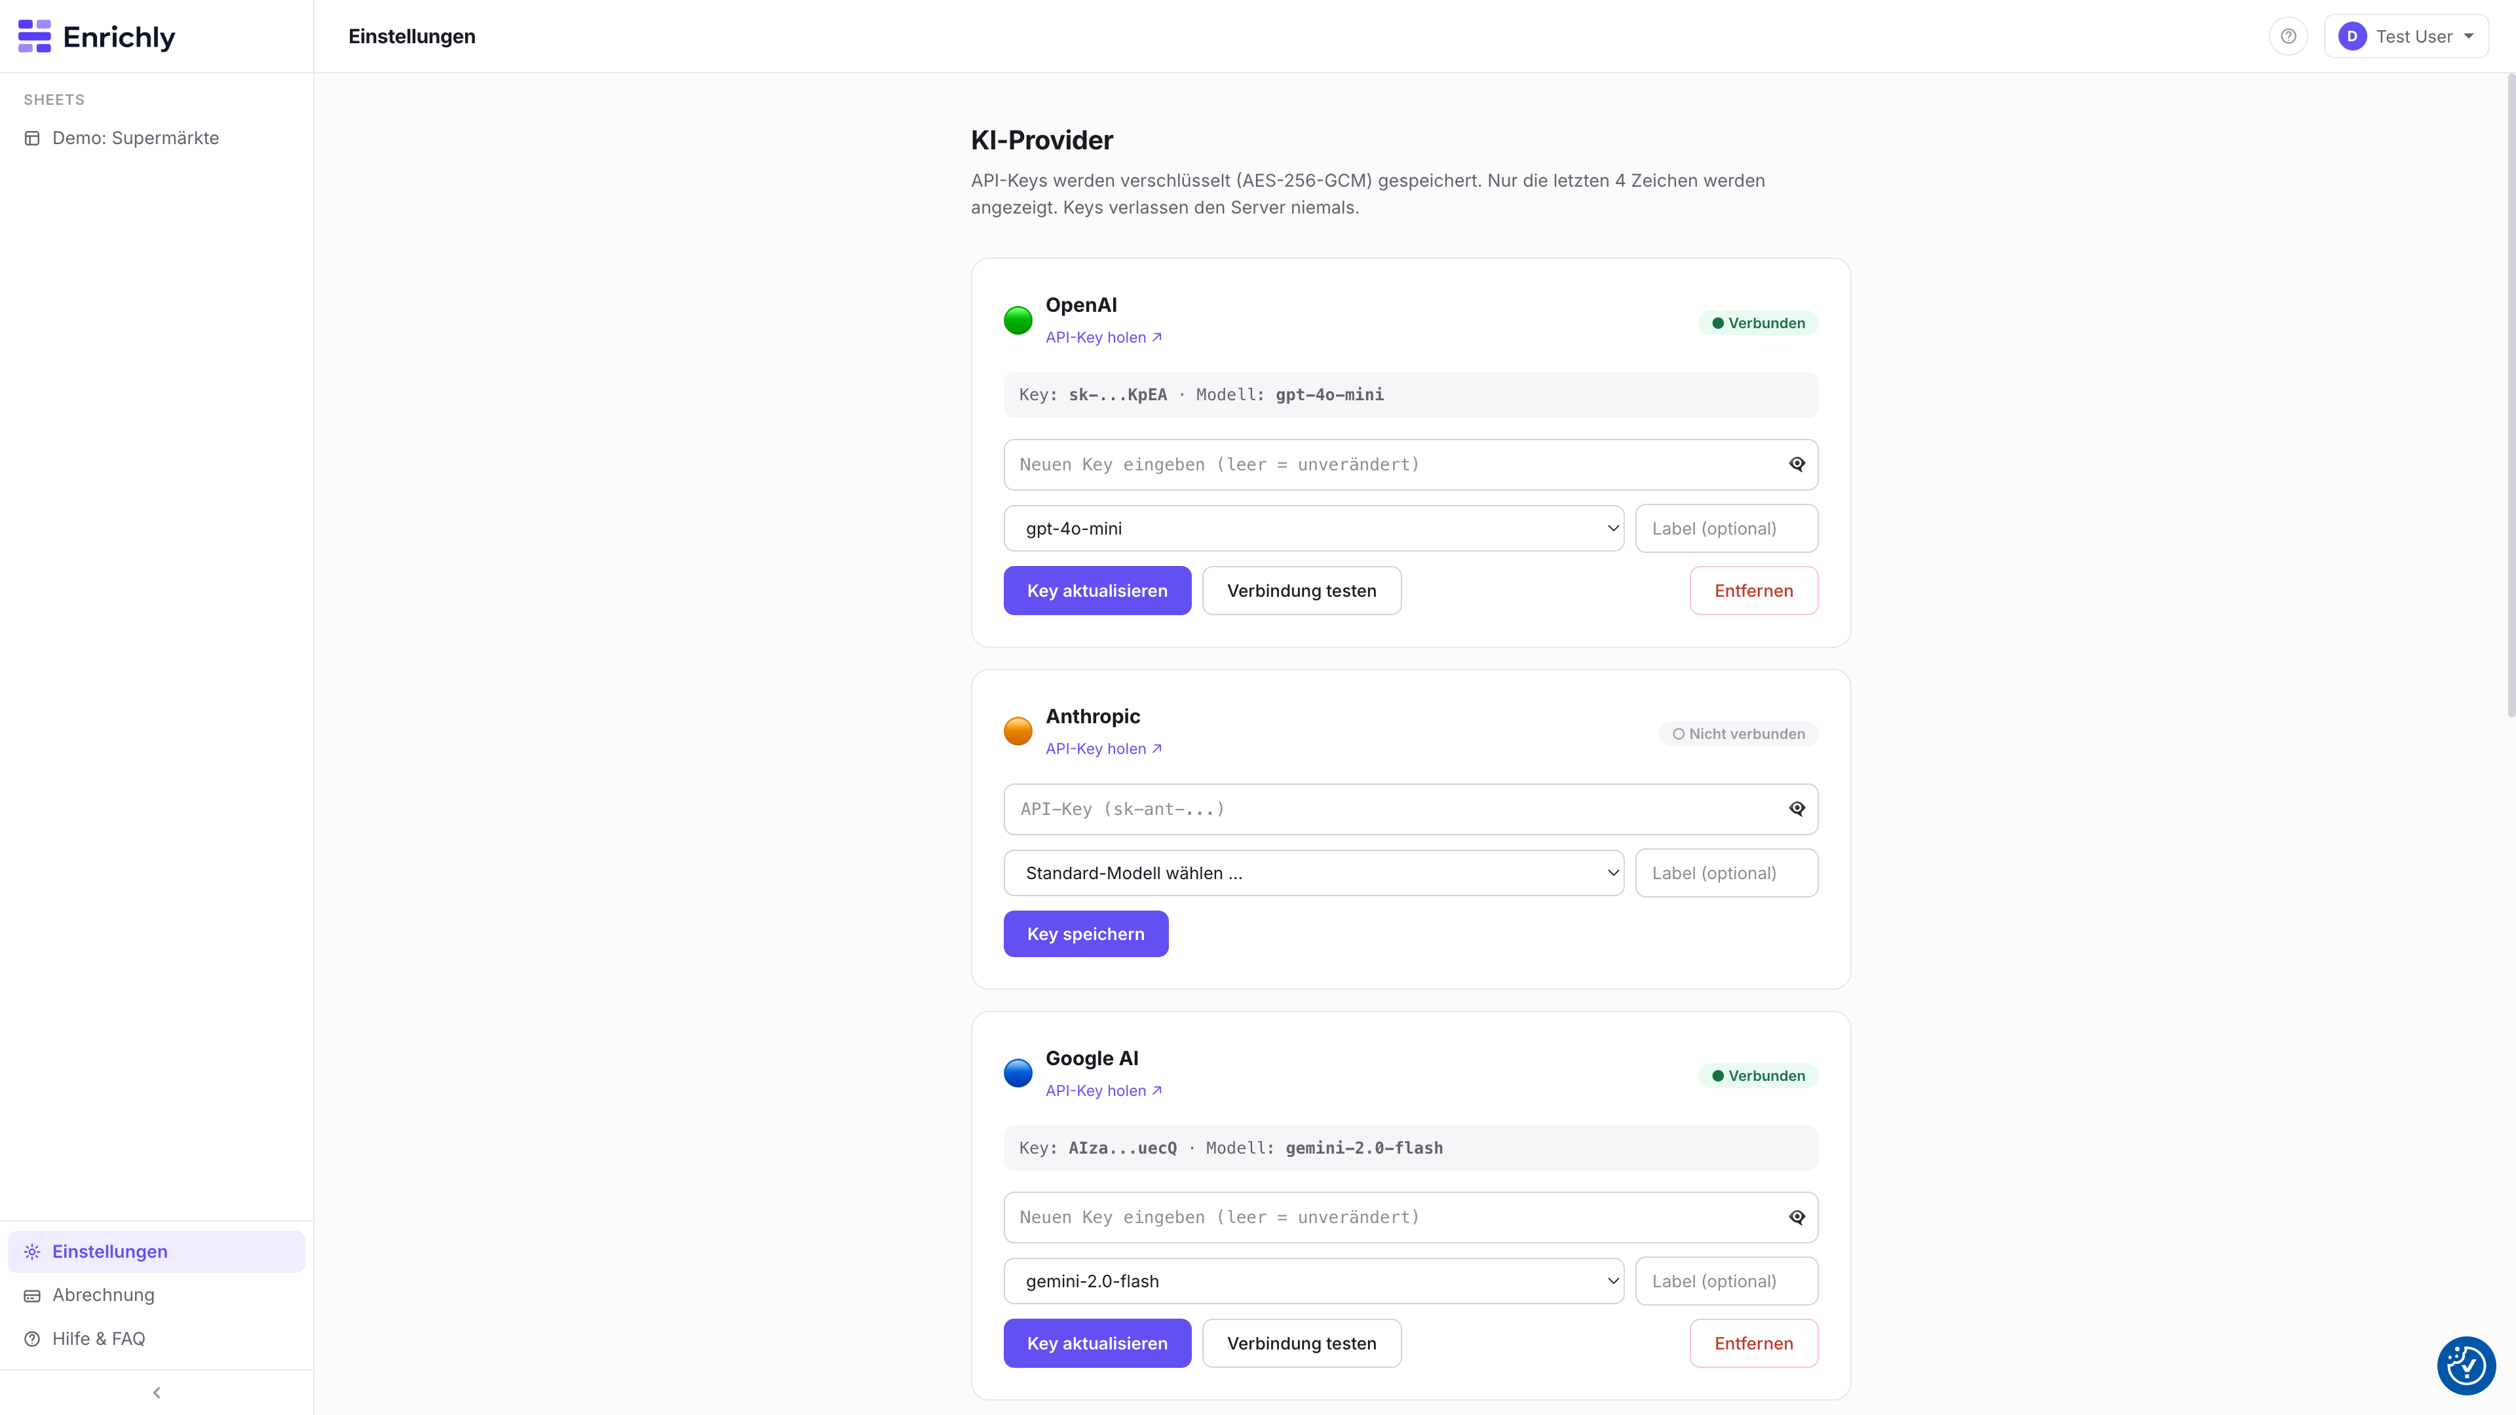
Task: Click Key aktualisieren for Google AI
Action: (x=1097, y=1344)
